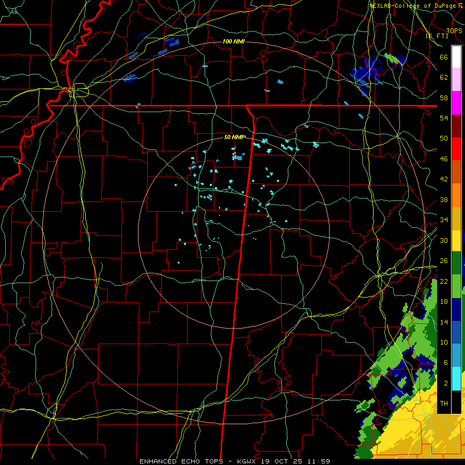Screen dimensions: 465x465
Task: Click the legend value '26'
Action: pos(444,261)
